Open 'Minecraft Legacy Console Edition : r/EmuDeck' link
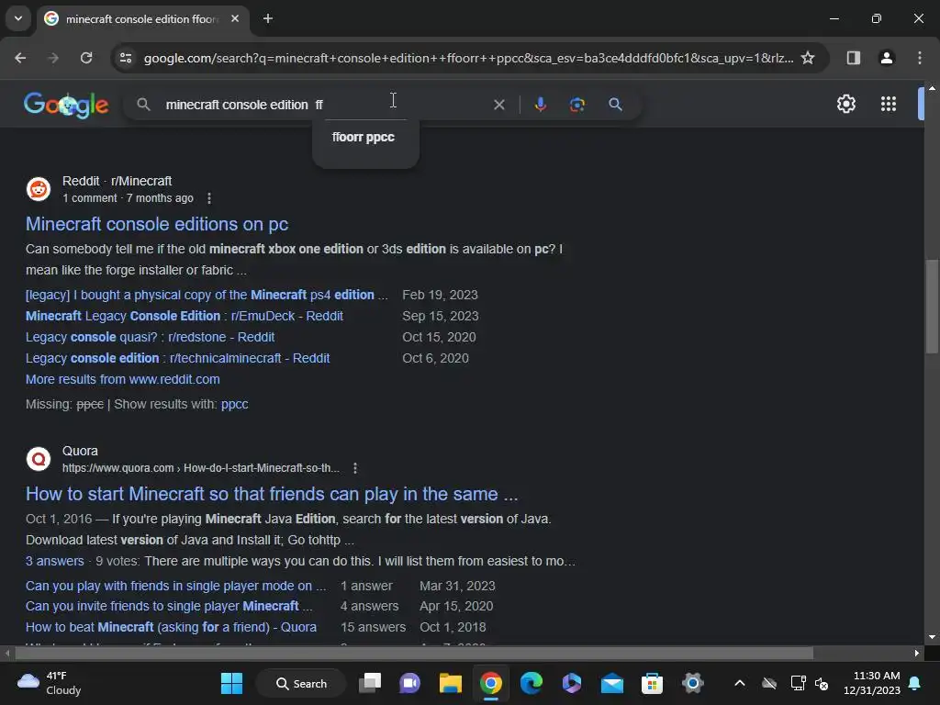 tap(184, 316)
